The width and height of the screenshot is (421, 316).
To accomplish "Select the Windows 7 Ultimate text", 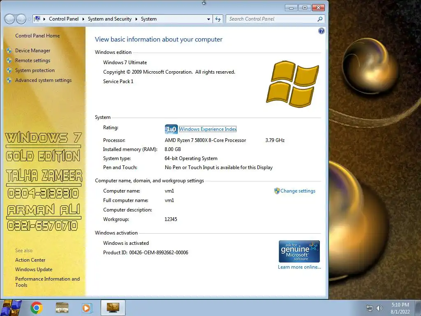I will (125, 63).
